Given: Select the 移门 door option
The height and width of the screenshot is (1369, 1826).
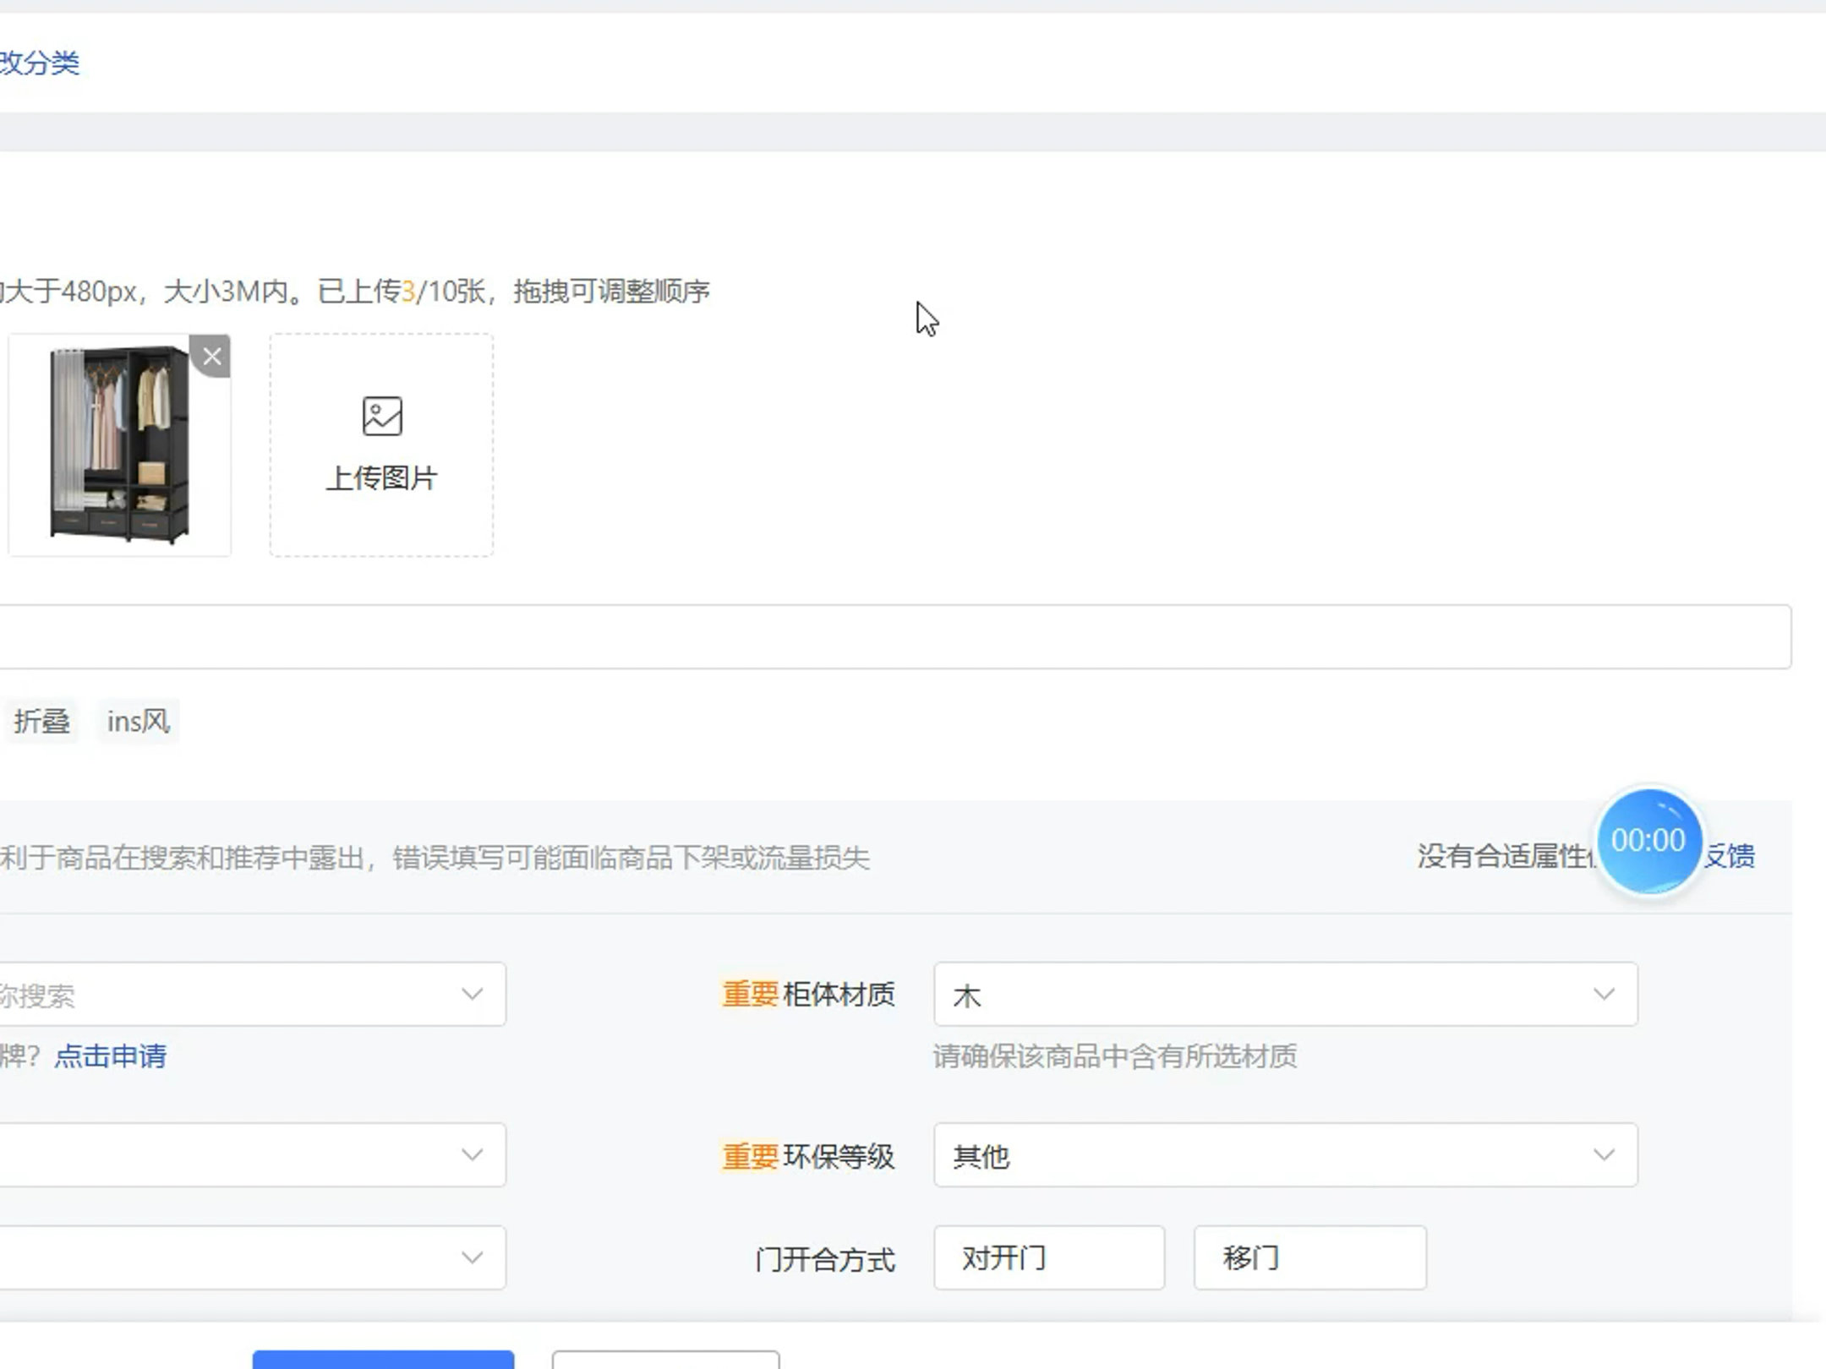Looking at the screenshot, I should (x=1311, y=1258).
